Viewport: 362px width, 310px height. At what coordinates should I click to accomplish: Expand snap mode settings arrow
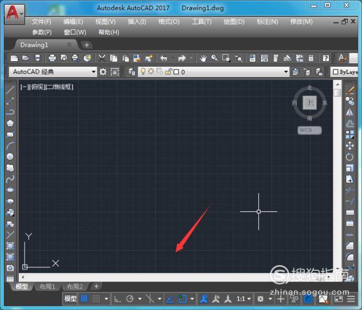[106, 299]
